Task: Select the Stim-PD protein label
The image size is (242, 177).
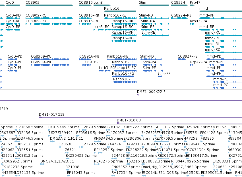Action: [x=147, y=56]
